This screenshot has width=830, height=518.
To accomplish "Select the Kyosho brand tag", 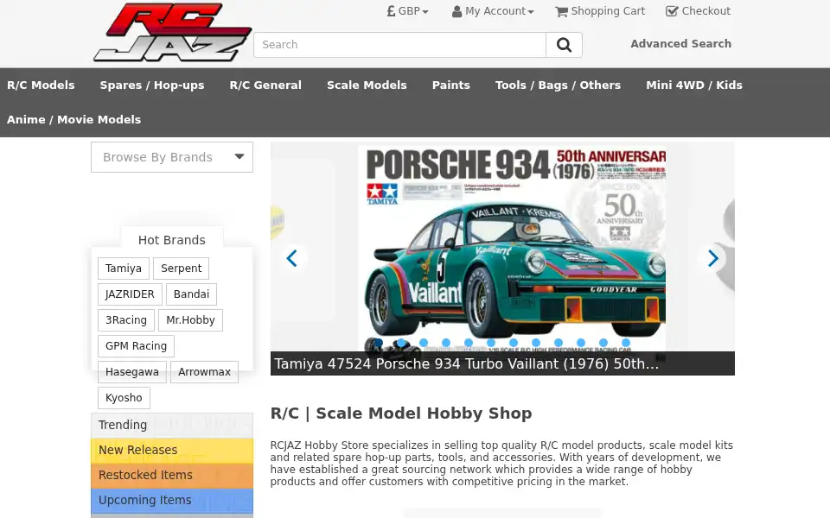I will point(124,397).
